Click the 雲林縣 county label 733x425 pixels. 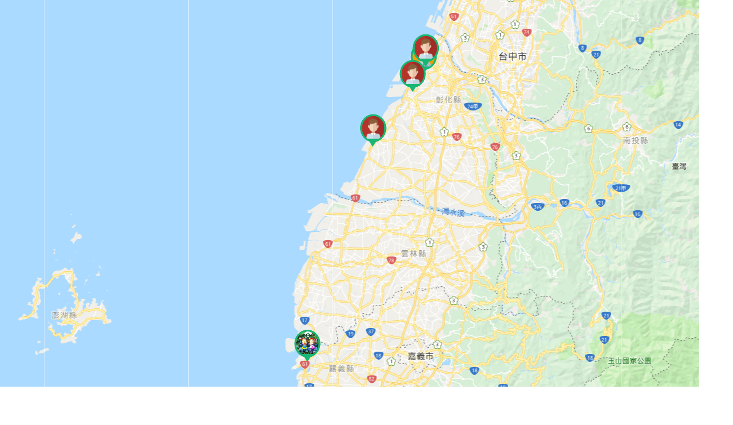[x=414, y=254]
